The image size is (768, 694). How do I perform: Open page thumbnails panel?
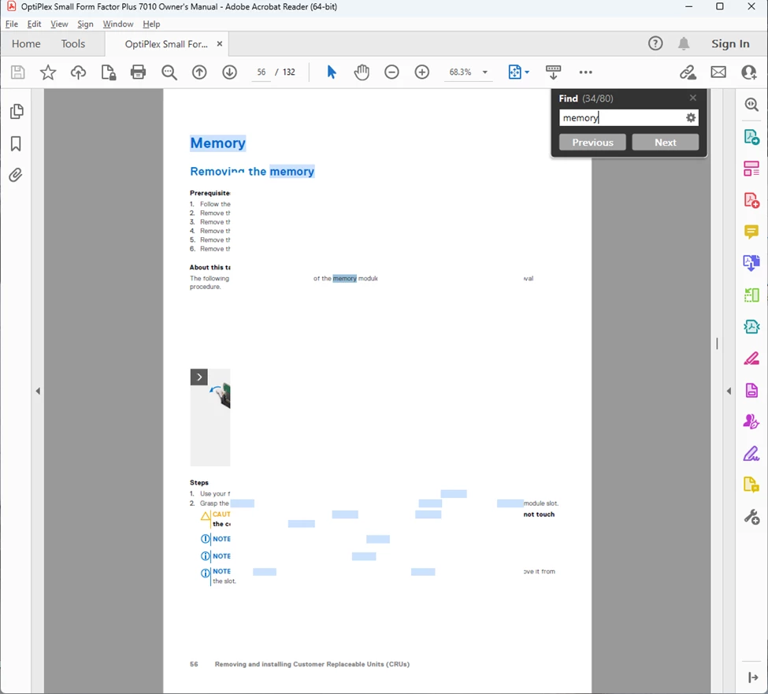click(x=17, y=111)
